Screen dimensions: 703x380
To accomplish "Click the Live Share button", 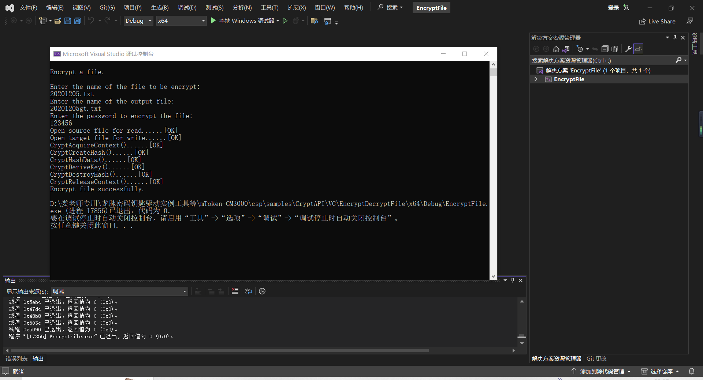I will click(x=657, y=21).
